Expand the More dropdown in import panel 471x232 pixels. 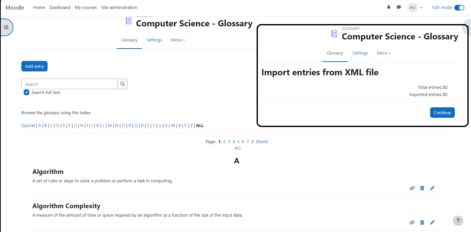coord(384,53)
